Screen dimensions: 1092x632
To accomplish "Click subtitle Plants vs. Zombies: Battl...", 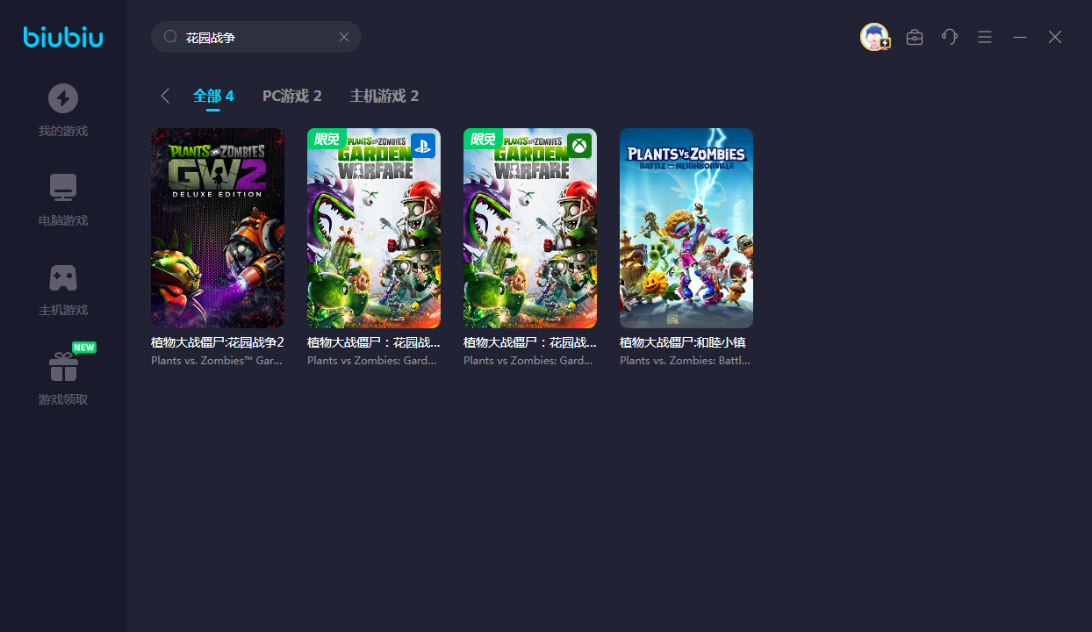I will tap(685, 360).
